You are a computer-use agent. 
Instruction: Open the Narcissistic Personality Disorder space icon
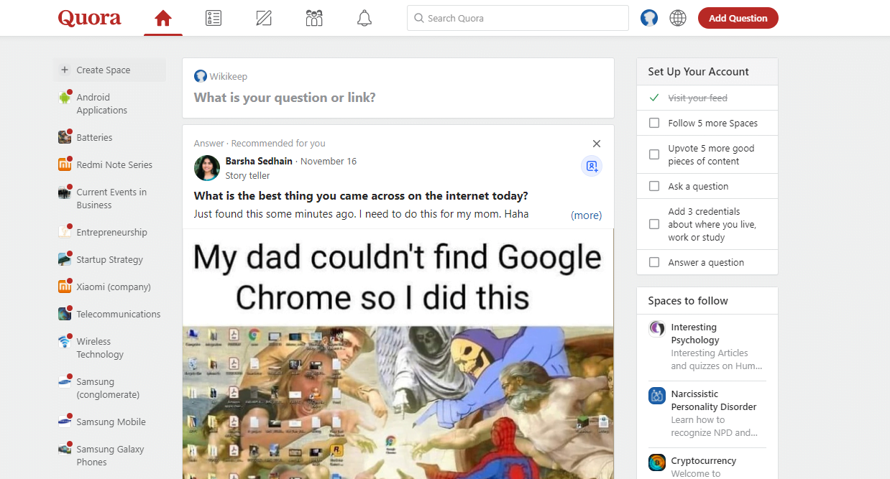coord(657,396)
